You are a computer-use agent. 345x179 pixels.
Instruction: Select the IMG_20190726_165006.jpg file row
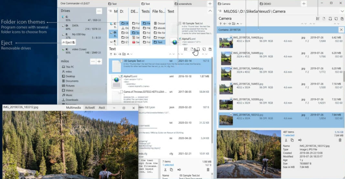pyautogui.click(x=281, y=104)
